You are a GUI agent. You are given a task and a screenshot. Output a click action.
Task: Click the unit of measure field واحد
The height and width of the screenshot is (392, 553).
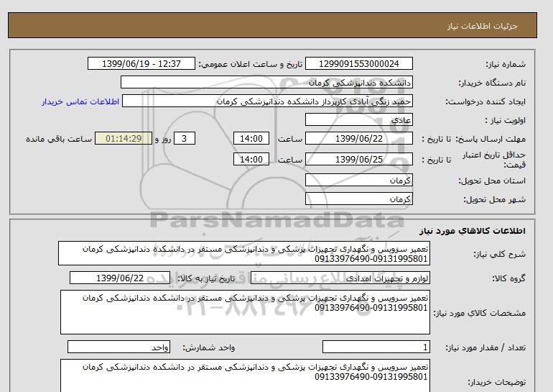[x=118, y=347]
